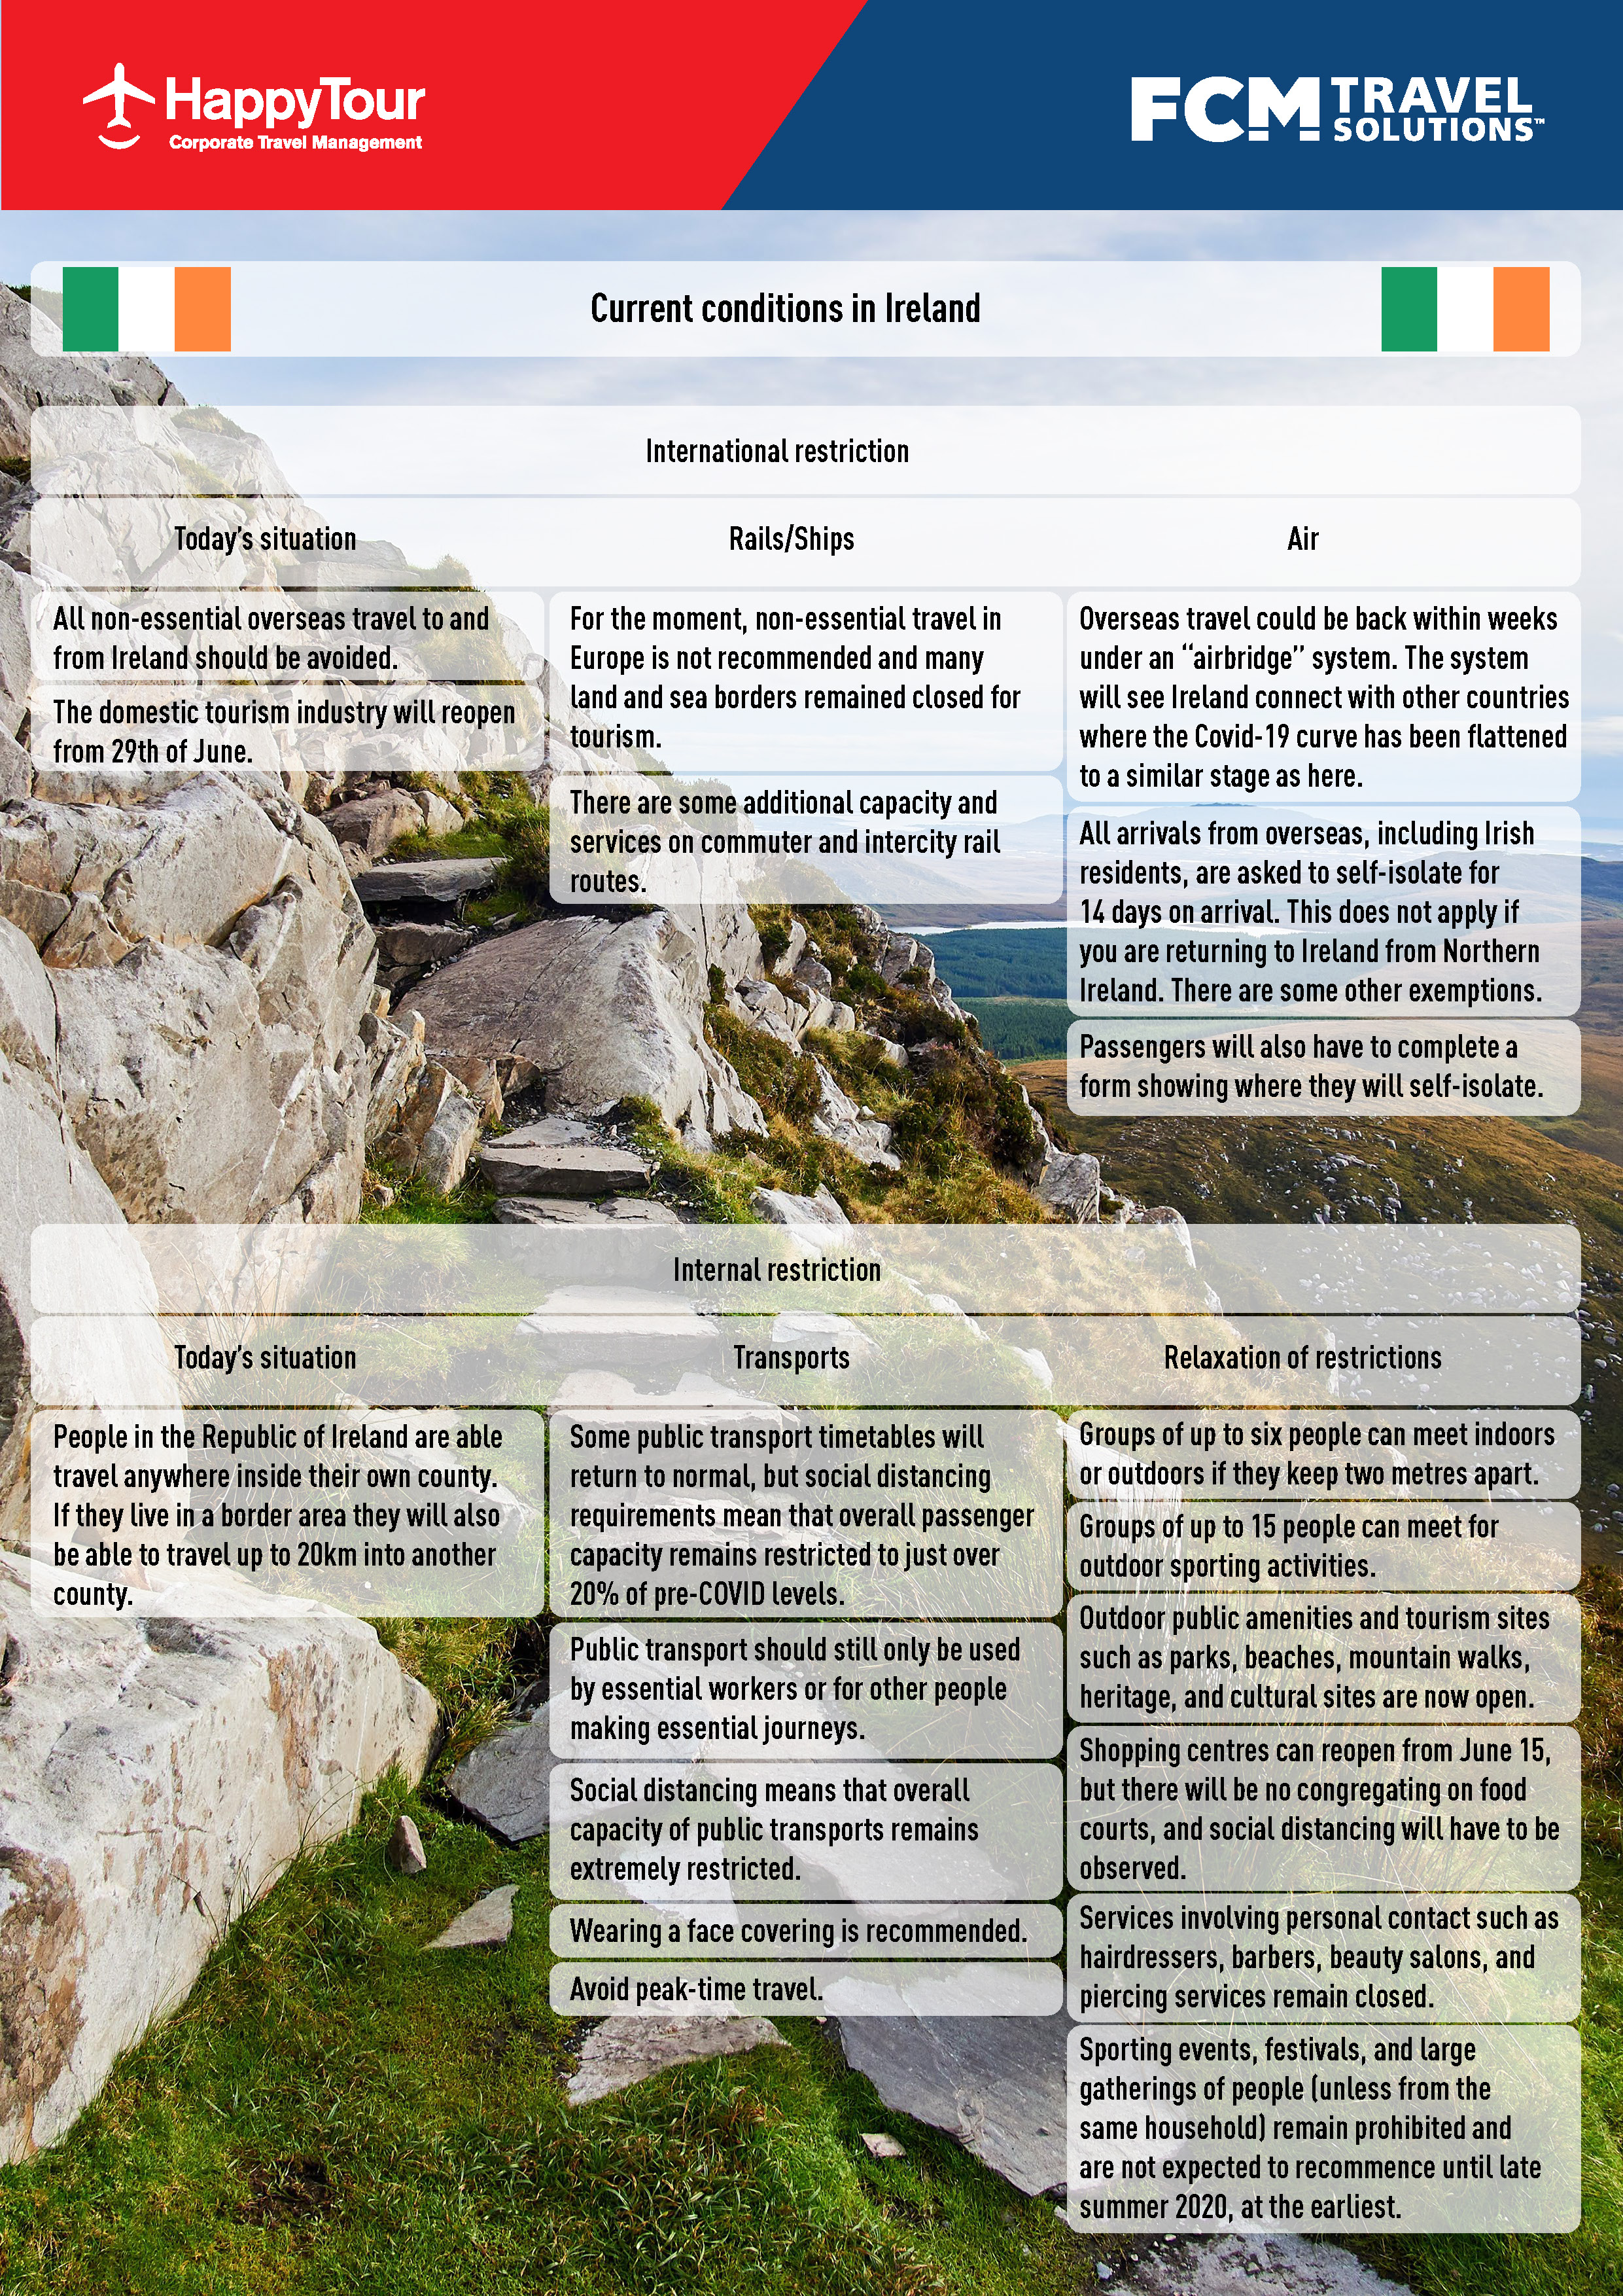Click 'Avoid peak-time travel.' box
The width and height of the screenshot is (1623, 2296).
pos(805,1989)
